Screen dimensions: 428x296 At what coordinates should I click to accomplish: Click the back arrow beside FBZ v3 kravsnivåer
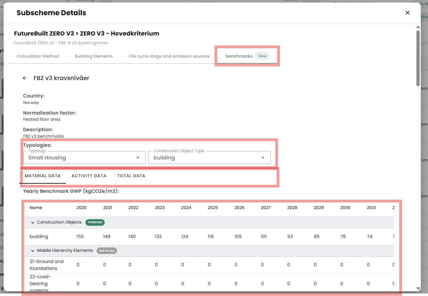pyautogui.click(x=25, y=78)
